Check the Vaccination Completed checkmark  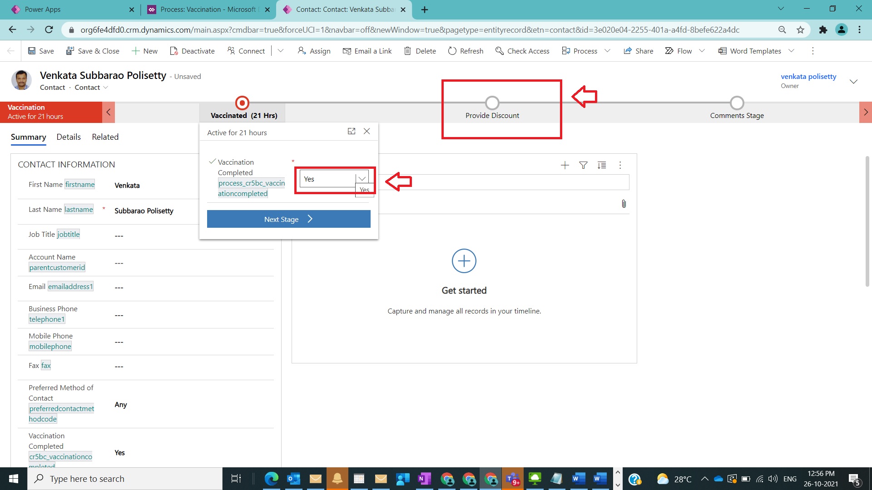[212, 161]
